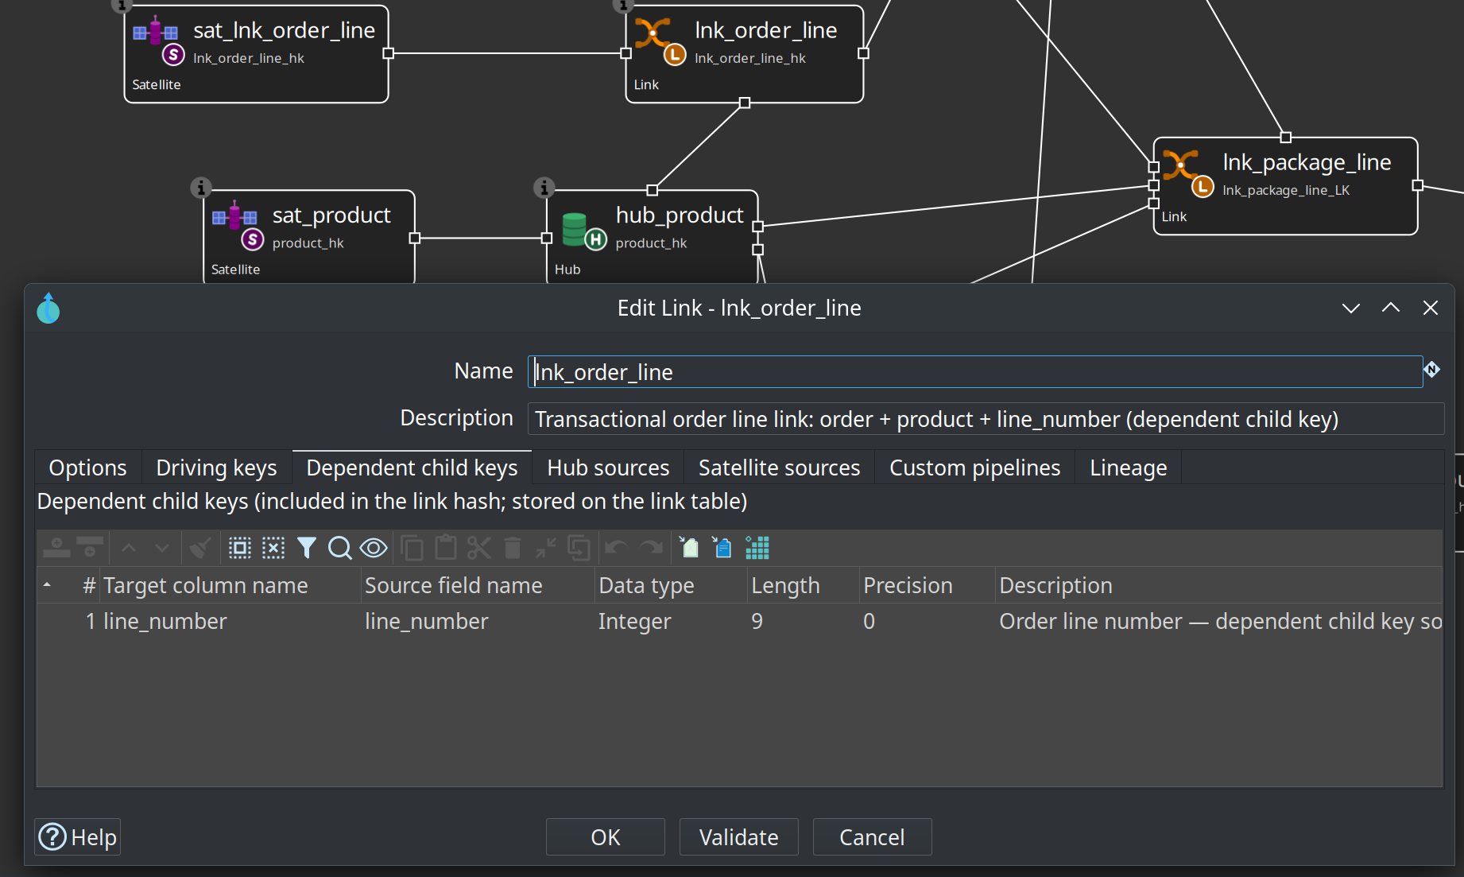This screenshot has width=1464, height=877.
Task: Click the trash delete icon
Action: (x=513, y=548)
